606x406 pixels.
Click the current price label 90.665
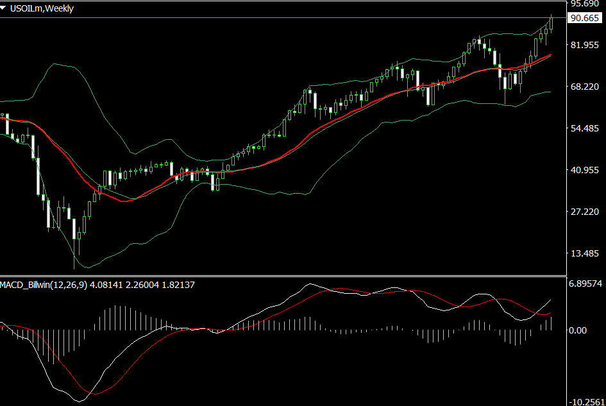(x=585, y=18)
